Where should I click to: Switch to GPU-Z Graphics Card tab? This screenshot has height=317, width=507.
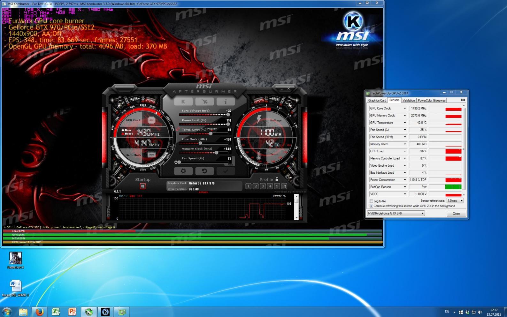coord(377,100)
